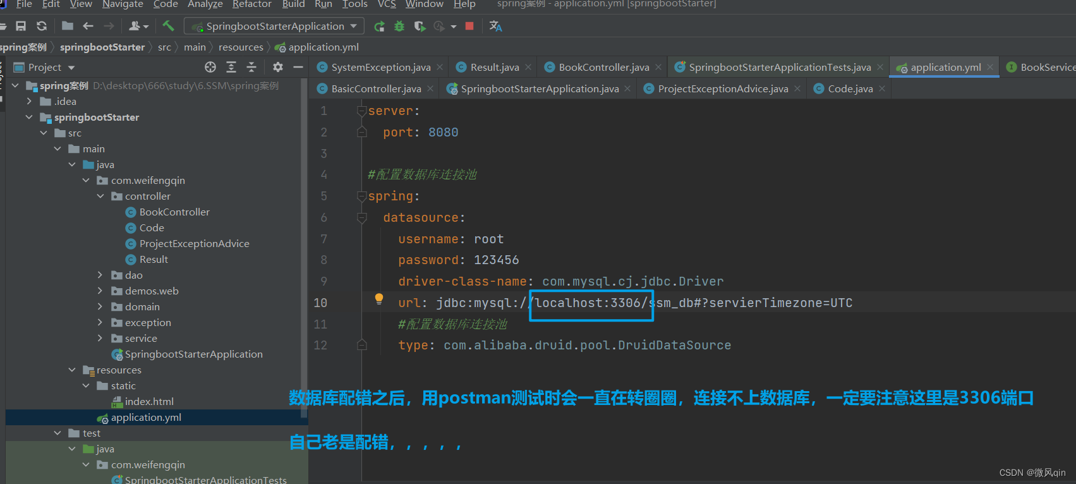Collapse the controller package node
The width and height of the screenshot is (1076, 484).
point(100,196)
